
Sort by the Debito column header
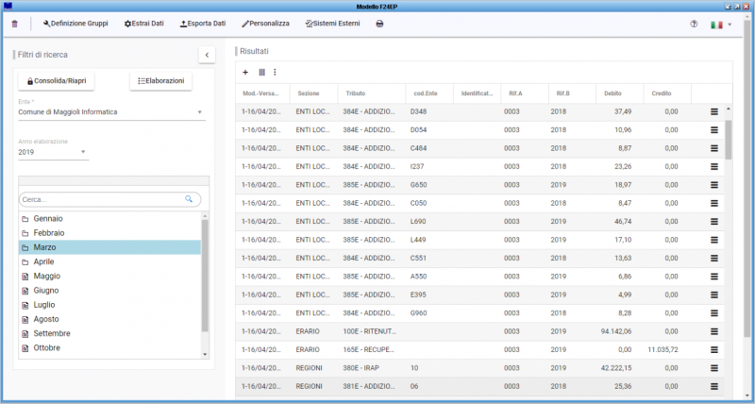click(x=612, y=93)
